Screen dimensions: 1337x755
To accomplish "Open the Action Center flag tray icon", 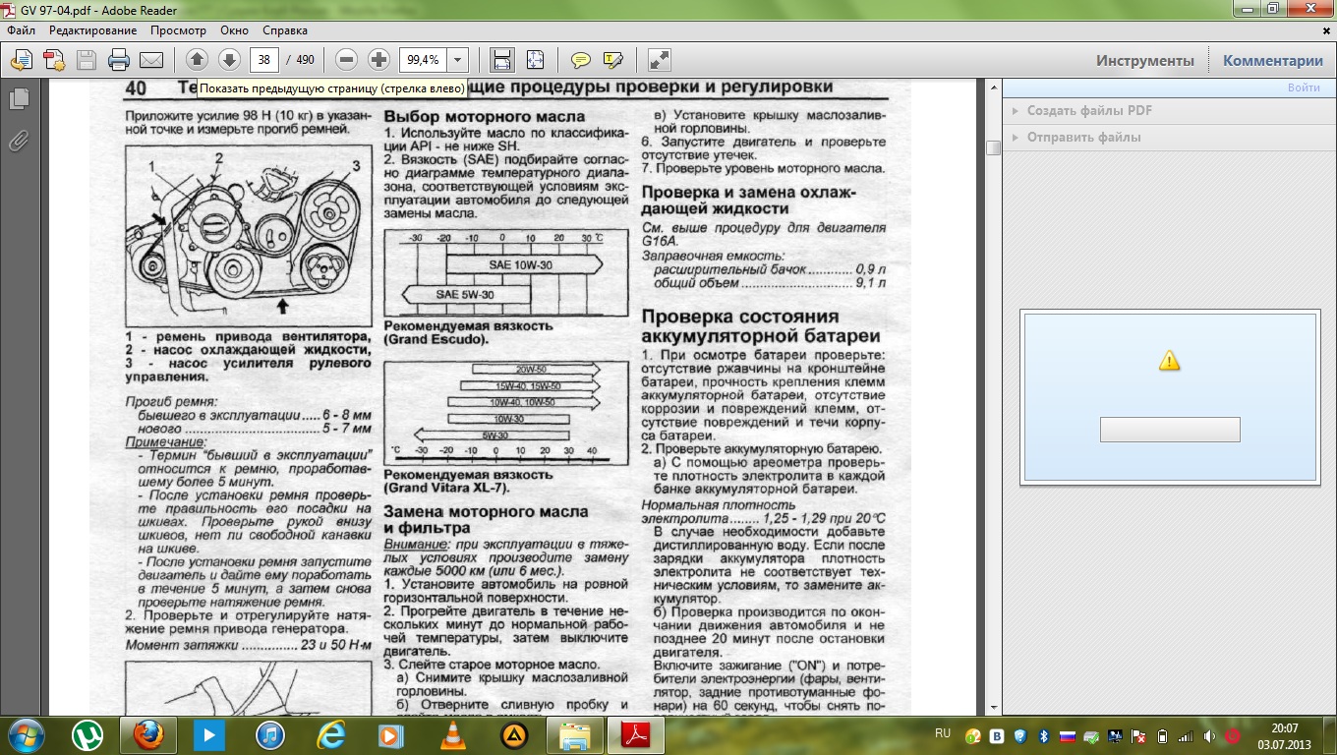I will (1138, 735).
